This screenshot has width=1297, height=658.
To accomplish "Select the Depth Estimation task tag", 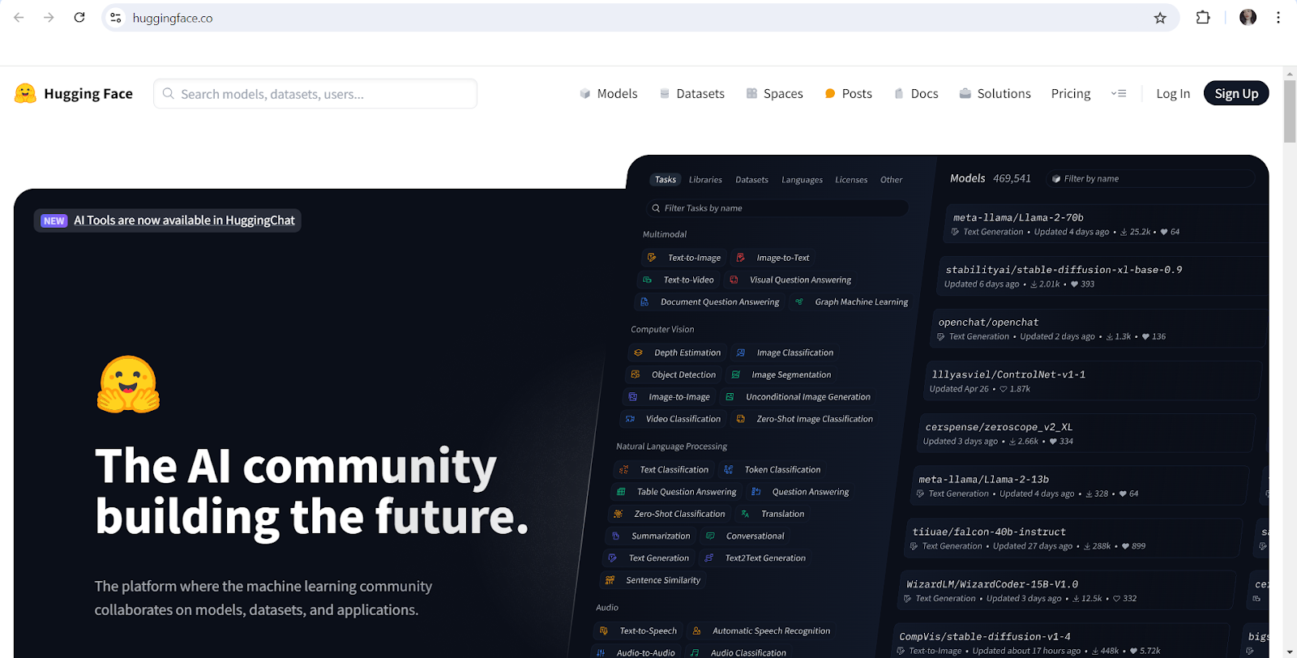I will 678,352.
